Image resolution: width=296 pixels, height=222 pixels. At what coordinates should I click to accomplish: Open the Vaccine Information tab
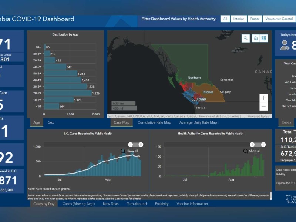pos(192,204)
